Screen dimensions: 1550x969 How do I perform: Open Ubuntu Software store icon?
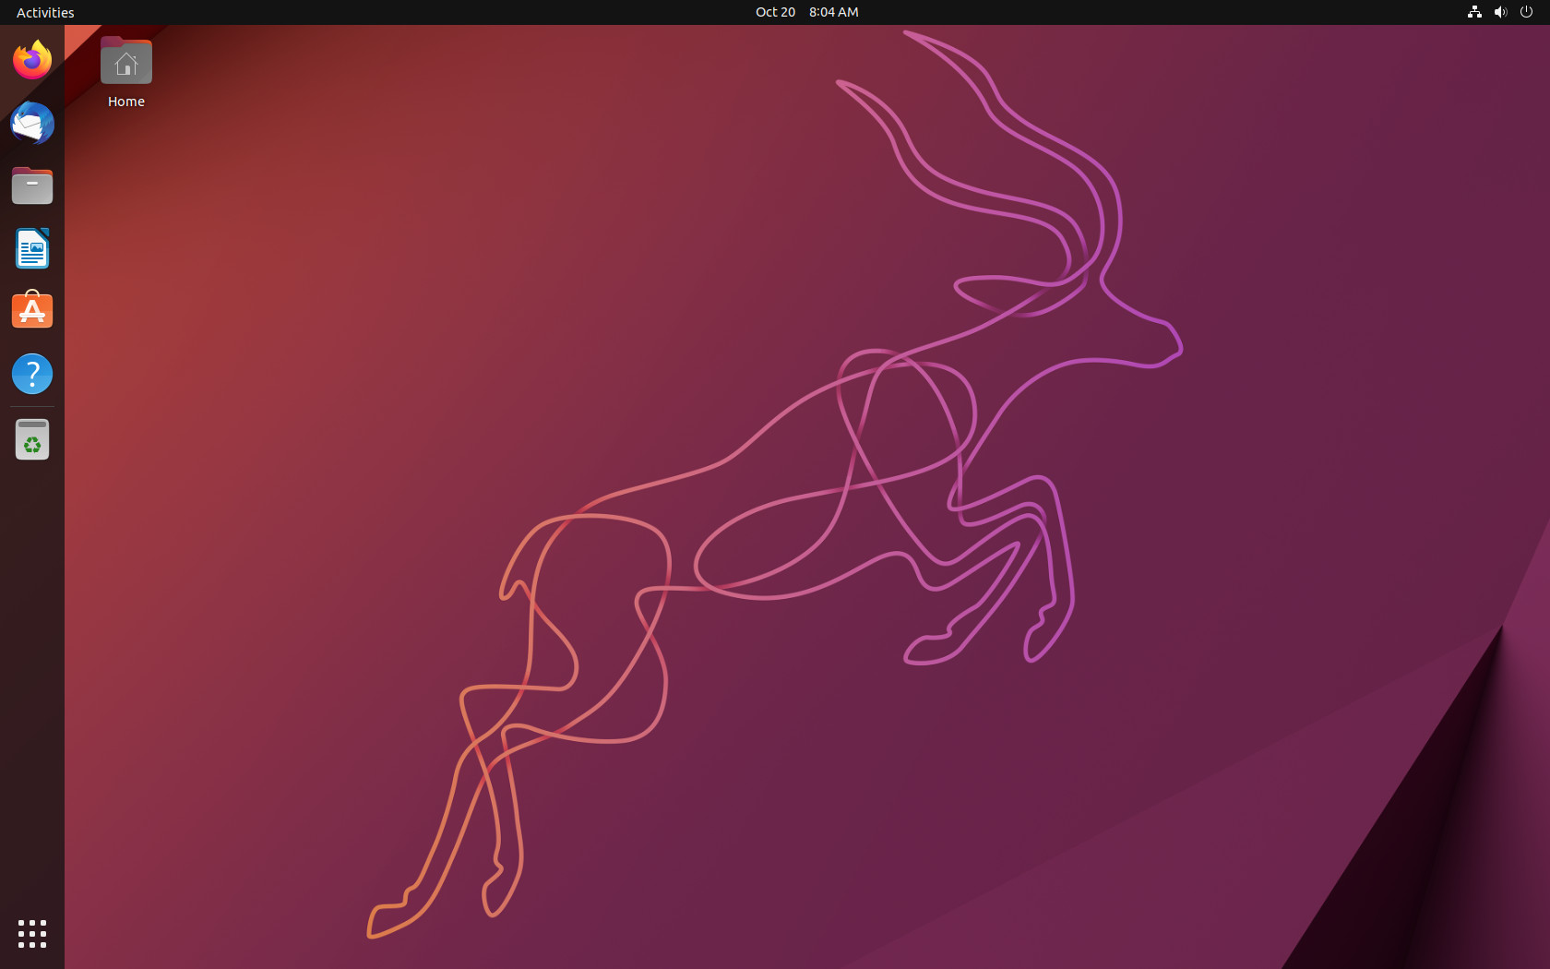(32, 311)
